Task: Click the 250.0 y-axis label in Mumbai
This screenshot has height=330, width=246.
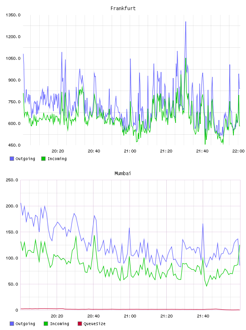Action: [x=12, y=180]
